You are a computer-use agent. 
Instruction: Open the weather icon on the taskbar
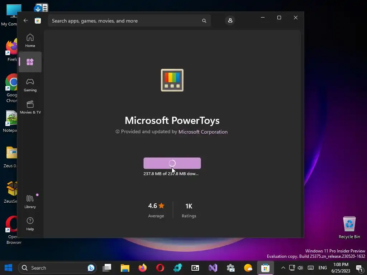pos(248,268)
